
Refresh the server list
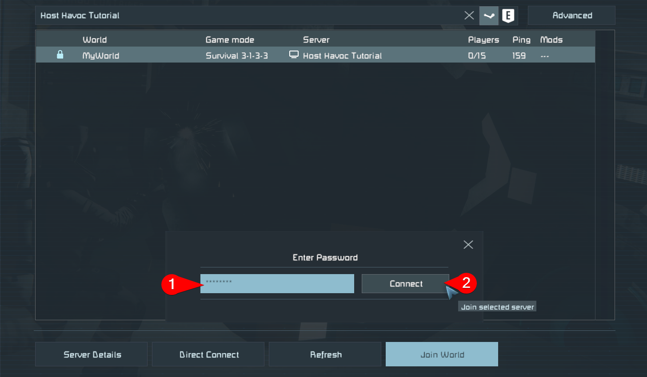tap(325, 354)
